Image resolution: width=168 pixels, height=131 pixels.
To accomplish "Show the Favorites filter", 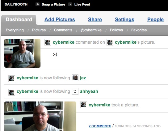I will click(x=139, y=30).
